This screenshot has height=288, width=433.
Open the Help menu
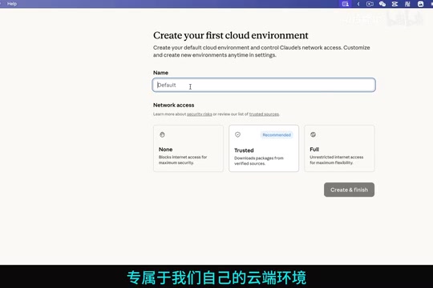(12, 3)
